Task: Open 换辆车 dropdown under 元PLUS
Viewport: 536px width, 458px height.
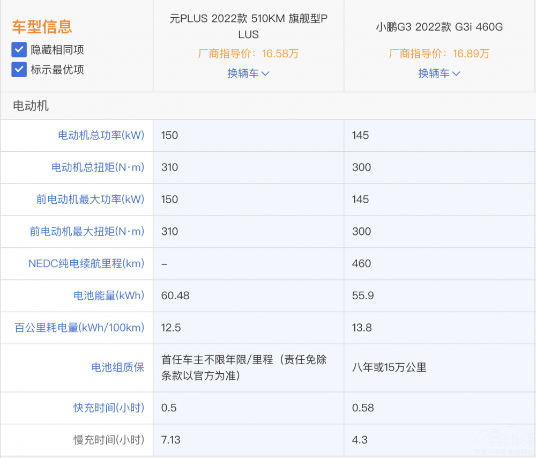Action: (248, 73)
